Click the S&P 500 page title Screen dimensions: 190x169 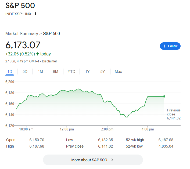[x=20, y=6]
